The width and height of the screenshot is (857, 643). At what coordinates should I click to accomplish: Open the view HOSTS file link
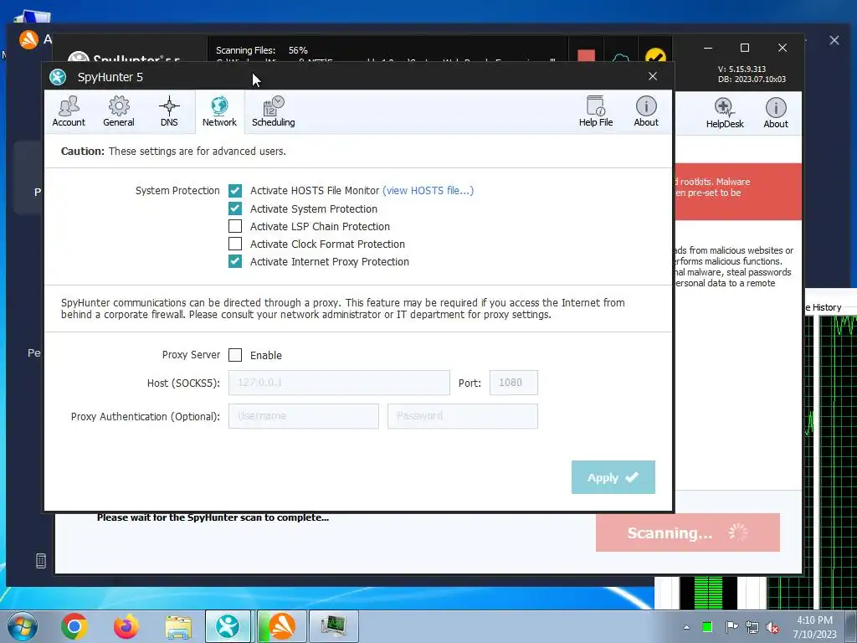(x=428, y=190)
